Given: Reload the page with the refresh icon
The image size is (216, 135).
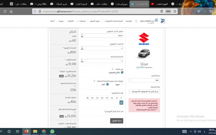Looking at the screenshot, I should pyautogui.click(x=5, y=11).
